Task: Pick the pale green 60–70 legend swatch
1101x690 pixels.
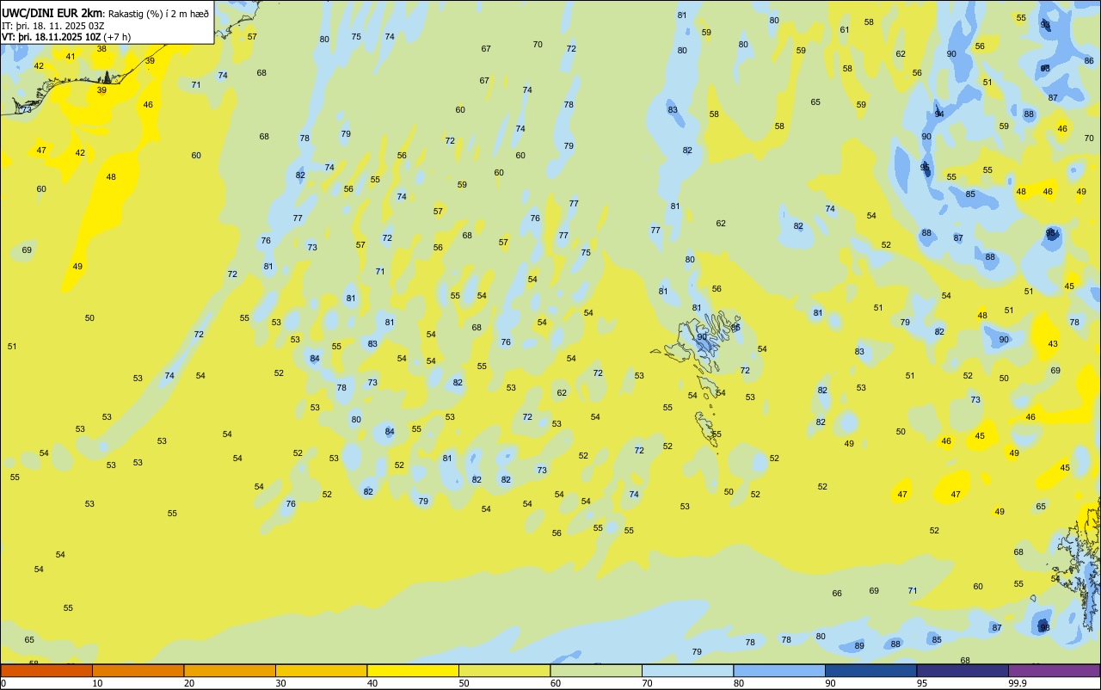Action: click(596, 670)
